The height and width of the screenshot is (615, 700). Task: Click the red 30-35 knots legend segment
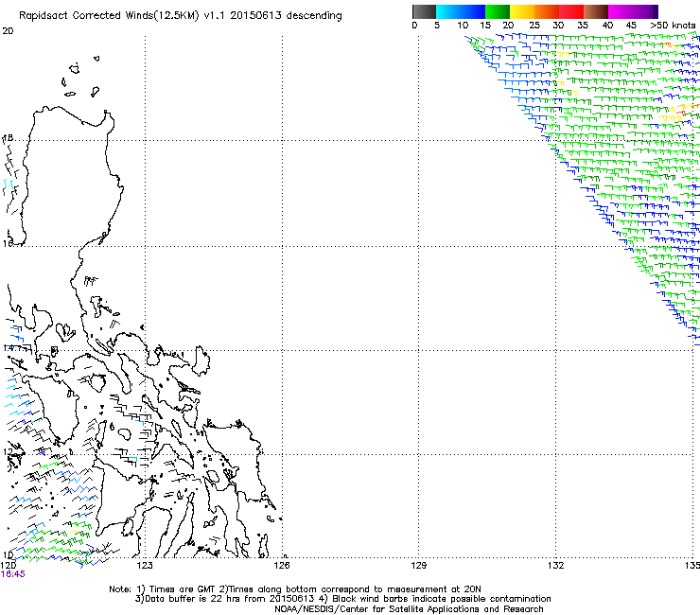(x=571, y=11)
